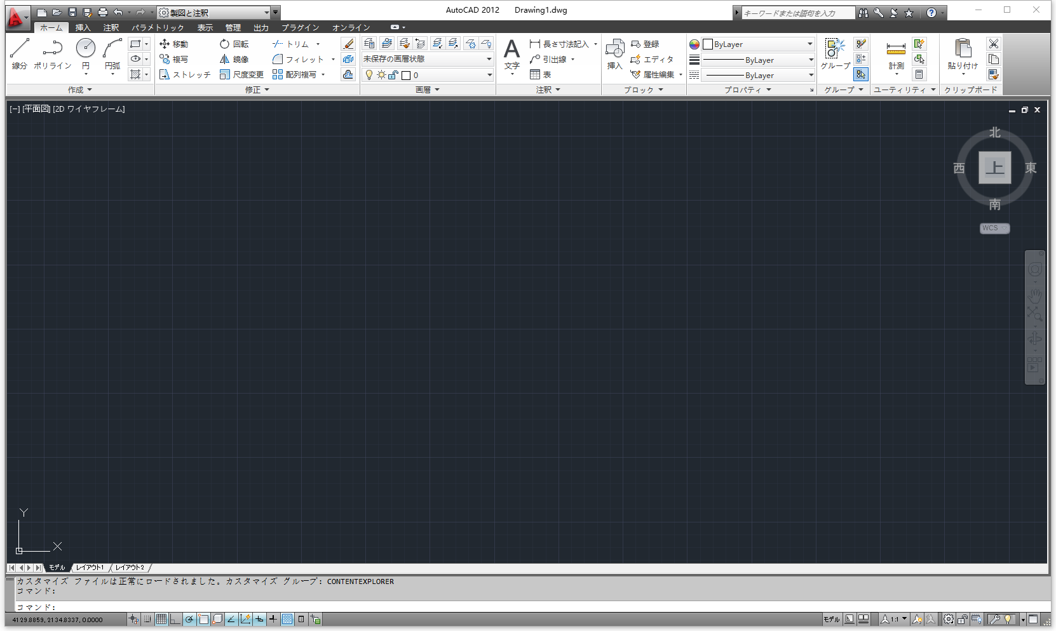Viewport: 1056px width, 631px height.
Task: Open the 製図と注釈 workspace dropdown
Action: [213, 13]
